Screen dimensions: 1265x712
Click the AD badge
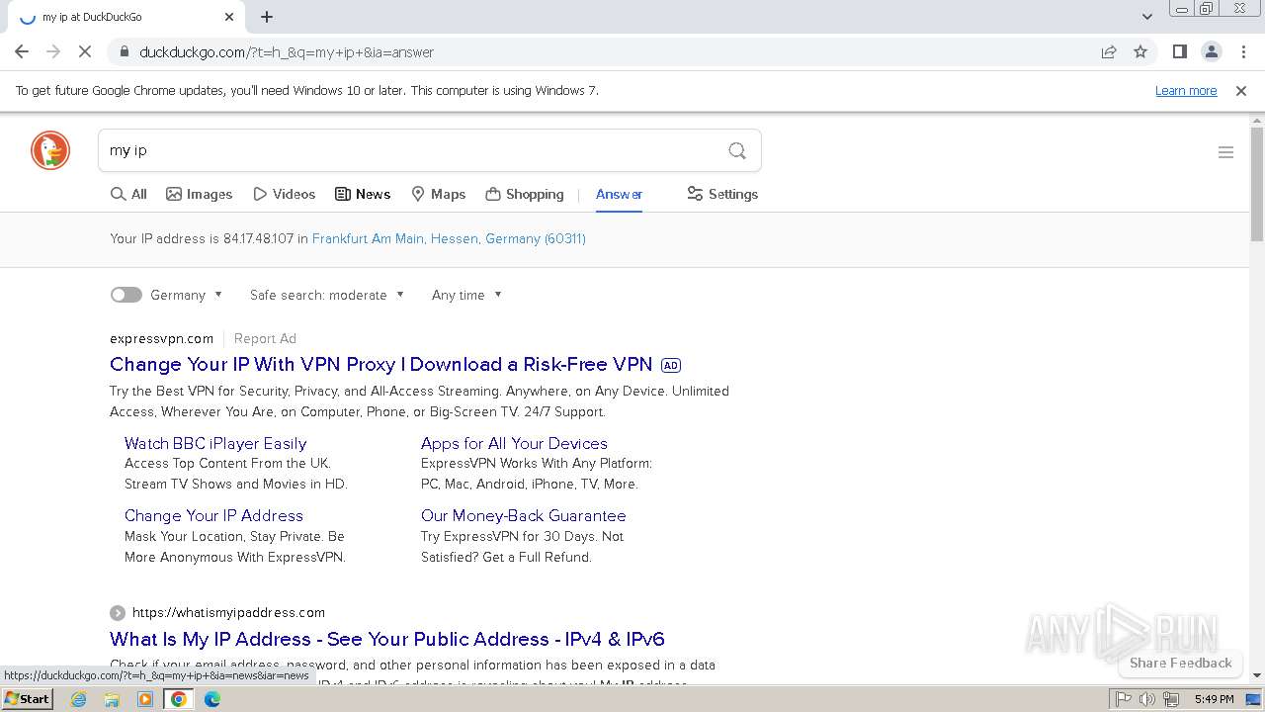pyautogui.click(x=671, y=365)
